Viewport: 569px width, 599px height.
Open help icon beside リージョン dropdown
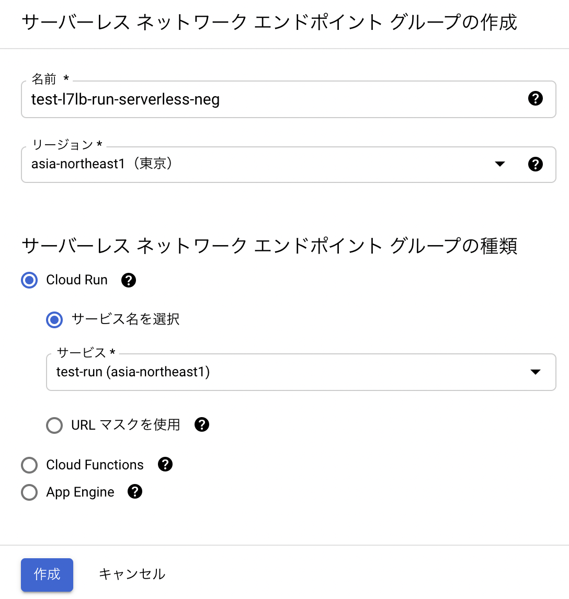pyautogui.click(x=536, y=164)
